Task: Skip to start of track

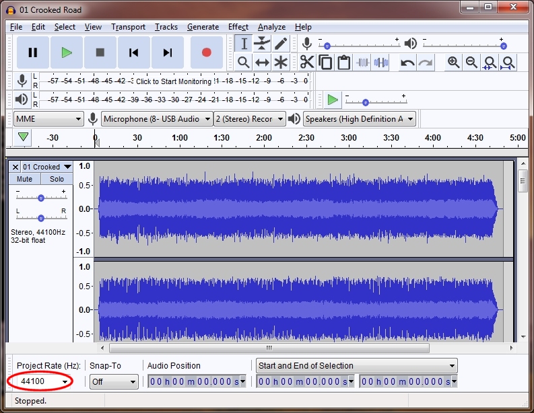Action: tap(133, 52)
